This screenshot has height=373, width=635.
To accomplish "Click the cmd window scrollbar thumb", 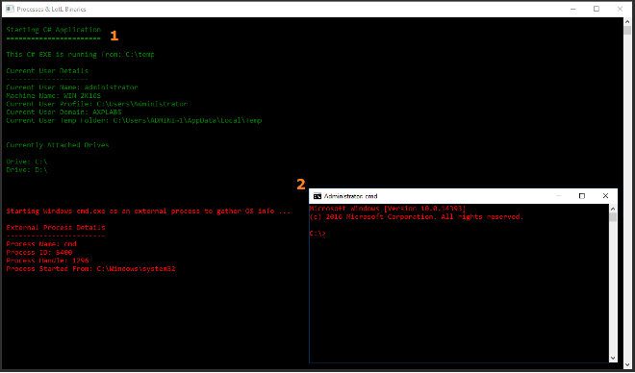I will pos(613,217).
